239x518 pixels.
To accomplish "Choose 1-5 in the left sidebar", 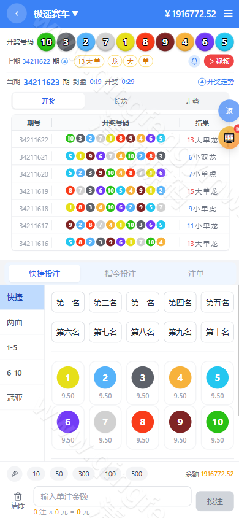I will point(22,347).
